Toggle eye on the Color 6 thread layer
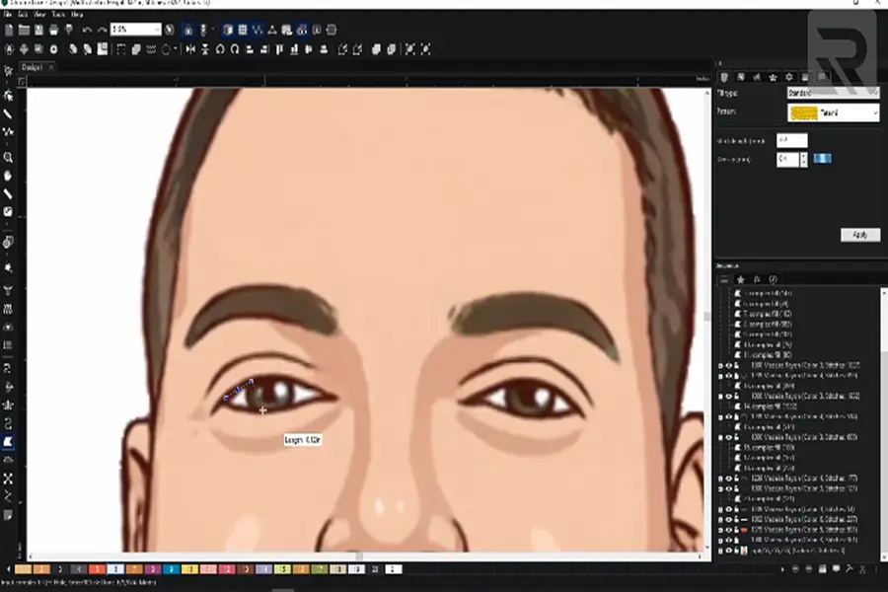This screenshot has width=888, height=592. coord(728,520)
